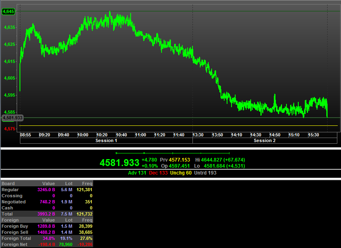Click the Foreign Net value -198.4 B
Image resolution: width=341 pixels, height=248 pixels.
47,244
